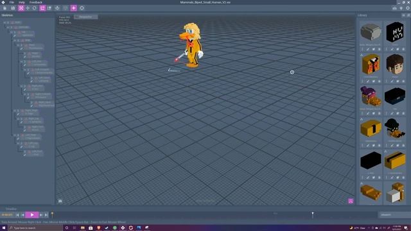Viewport: 411px width, 231px height.
Task: Click the Perspective view button in the viewport
Action: tap(85, 17)
